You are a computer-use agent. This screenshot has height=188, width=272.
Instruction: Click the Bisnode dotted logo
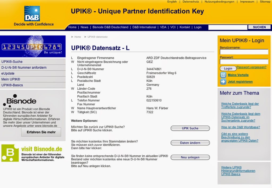coord(20,101)
